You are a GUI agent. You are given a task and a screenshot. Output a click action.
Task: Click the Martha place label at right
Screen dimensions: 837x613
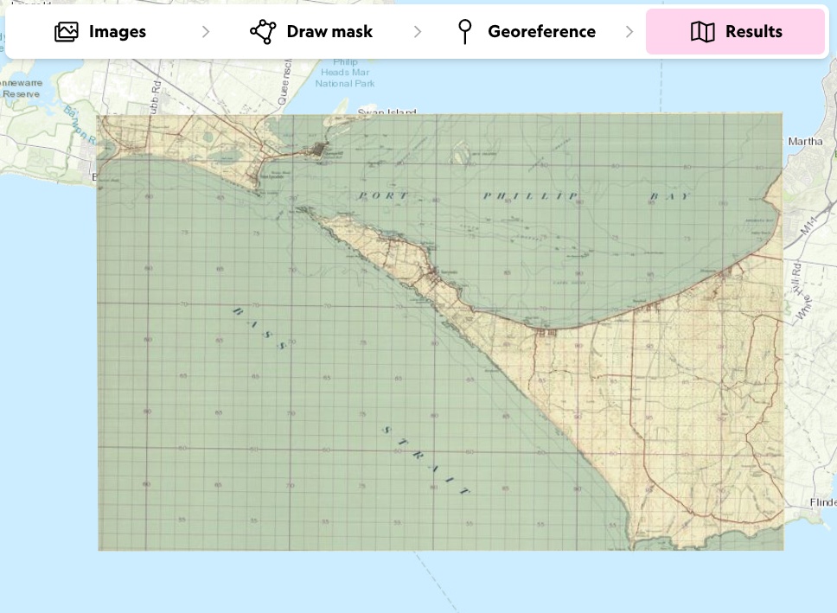[806, 141]
